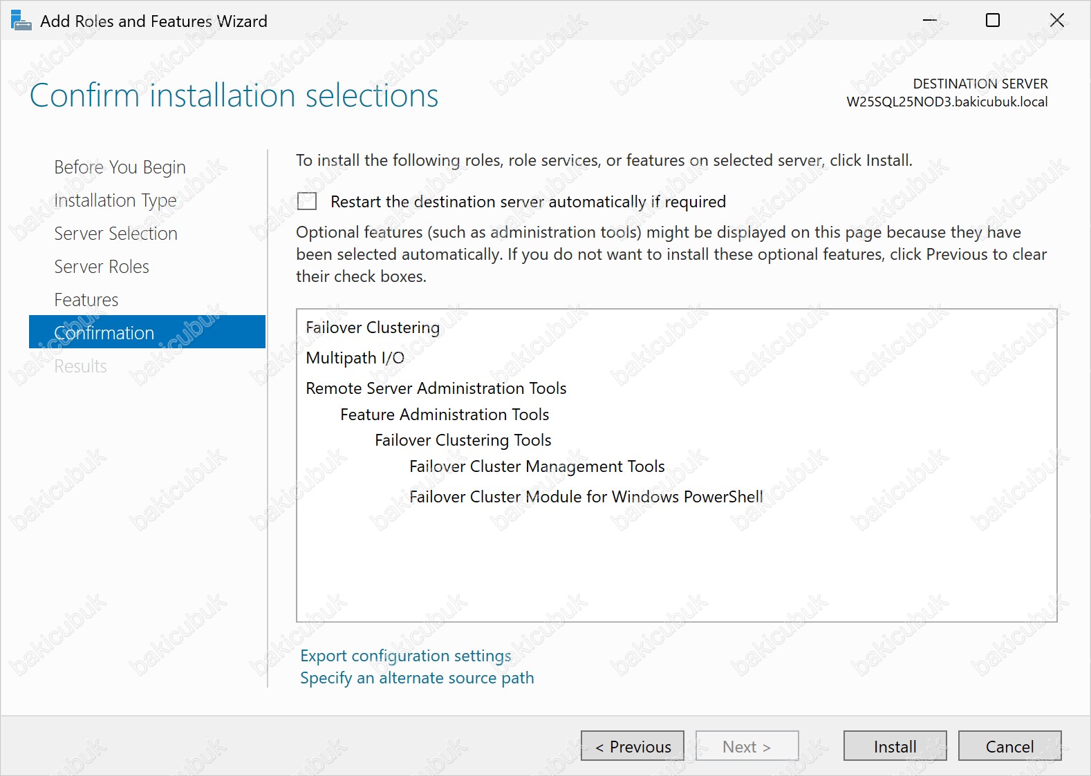This screenshot has height=776, width=1091.
Task: Go back with the Previous button
Action: [x=632, y=746]
